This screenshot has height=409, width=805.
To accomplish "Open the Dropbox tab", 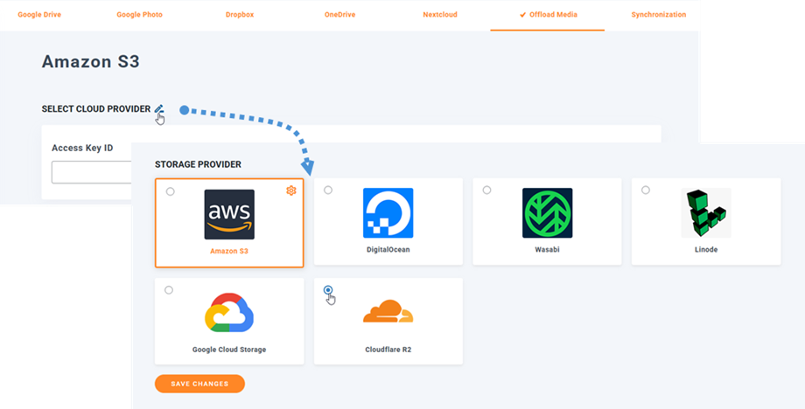I will pos(238,15).
